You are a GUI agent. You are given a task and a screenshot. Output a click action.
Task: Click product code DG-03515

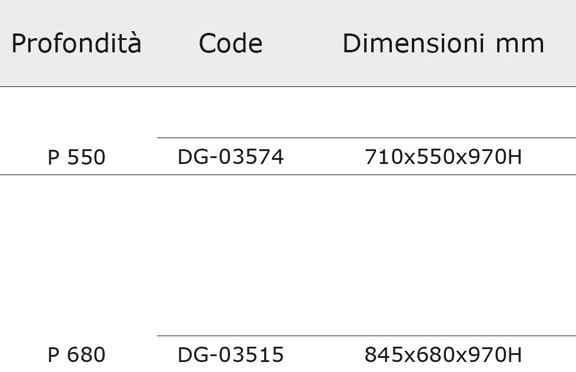[231, 355]
